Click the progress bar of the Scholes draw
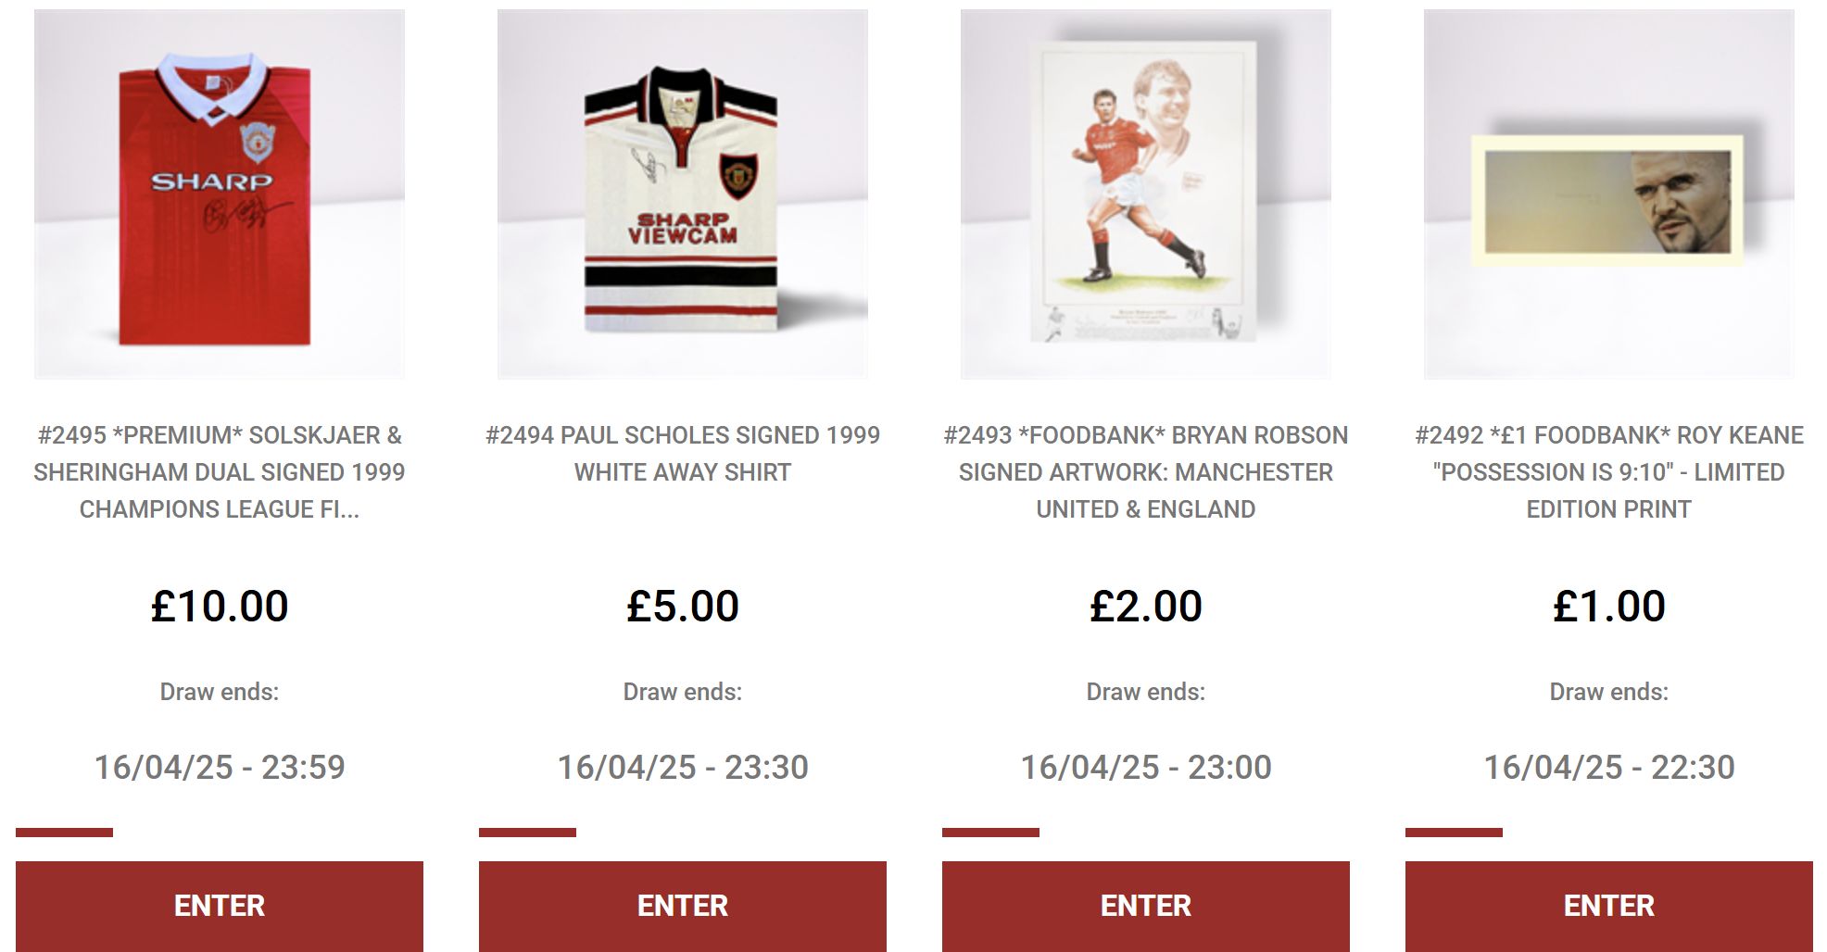 527,833
